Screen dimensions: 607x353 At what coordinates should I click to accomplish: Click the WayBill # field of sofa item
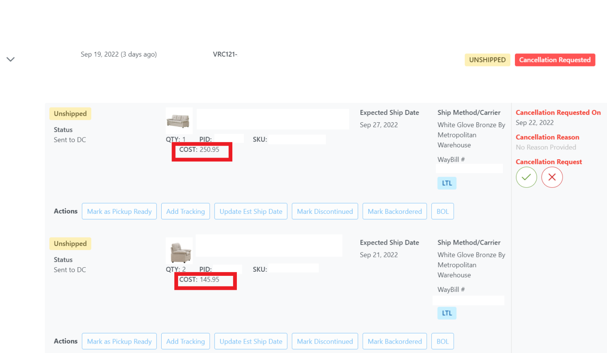469,168
